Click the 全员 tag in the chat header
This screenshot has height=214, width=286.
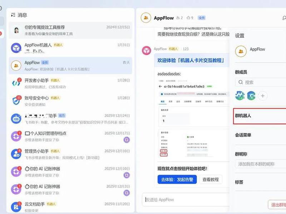(202, 17)
